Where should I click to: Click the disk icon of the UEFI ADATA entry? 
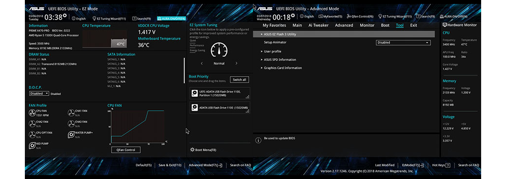click(x=195, y=93)
